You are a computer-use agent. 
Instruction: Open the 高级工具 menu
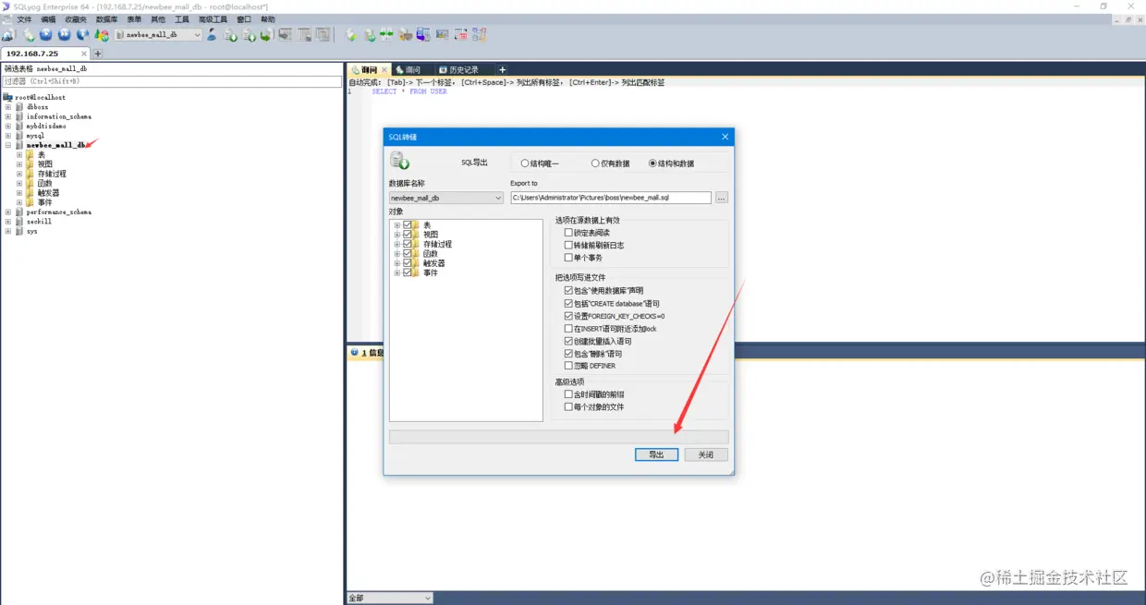[213, 19]
